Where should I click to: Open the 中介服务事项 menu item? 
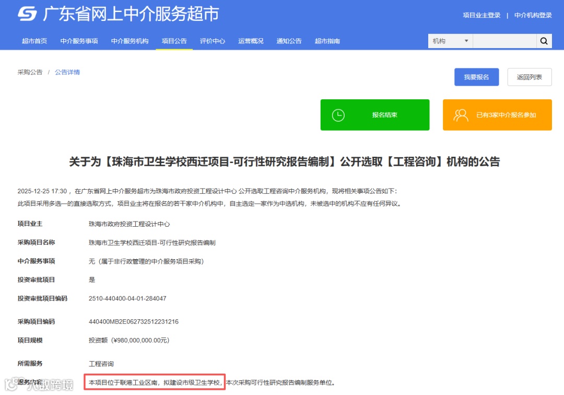pos(79,41)
